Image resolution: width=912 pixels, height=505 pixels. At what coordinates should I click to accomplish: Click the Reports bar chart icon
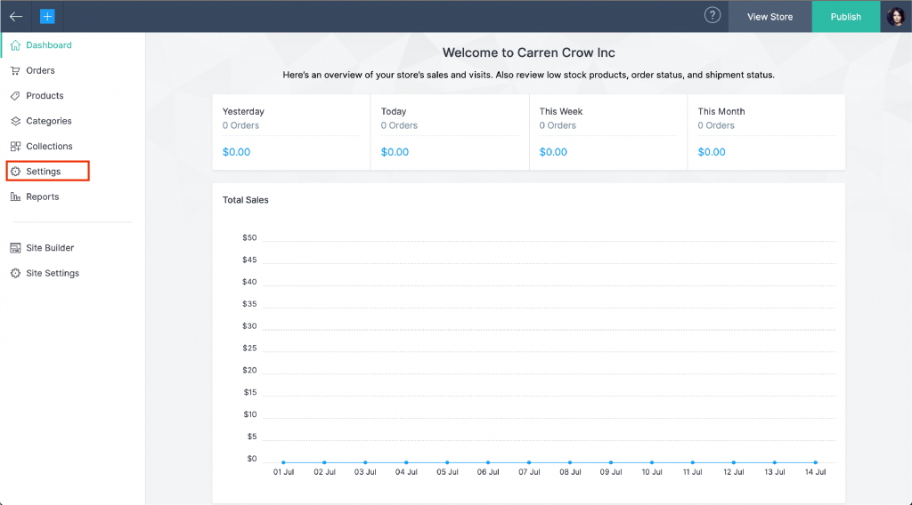[15, 196]
